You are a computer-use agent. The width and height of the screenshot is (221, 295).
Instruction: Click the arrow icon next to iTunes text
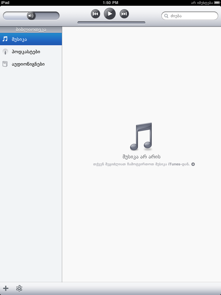[x=193, y=164]
